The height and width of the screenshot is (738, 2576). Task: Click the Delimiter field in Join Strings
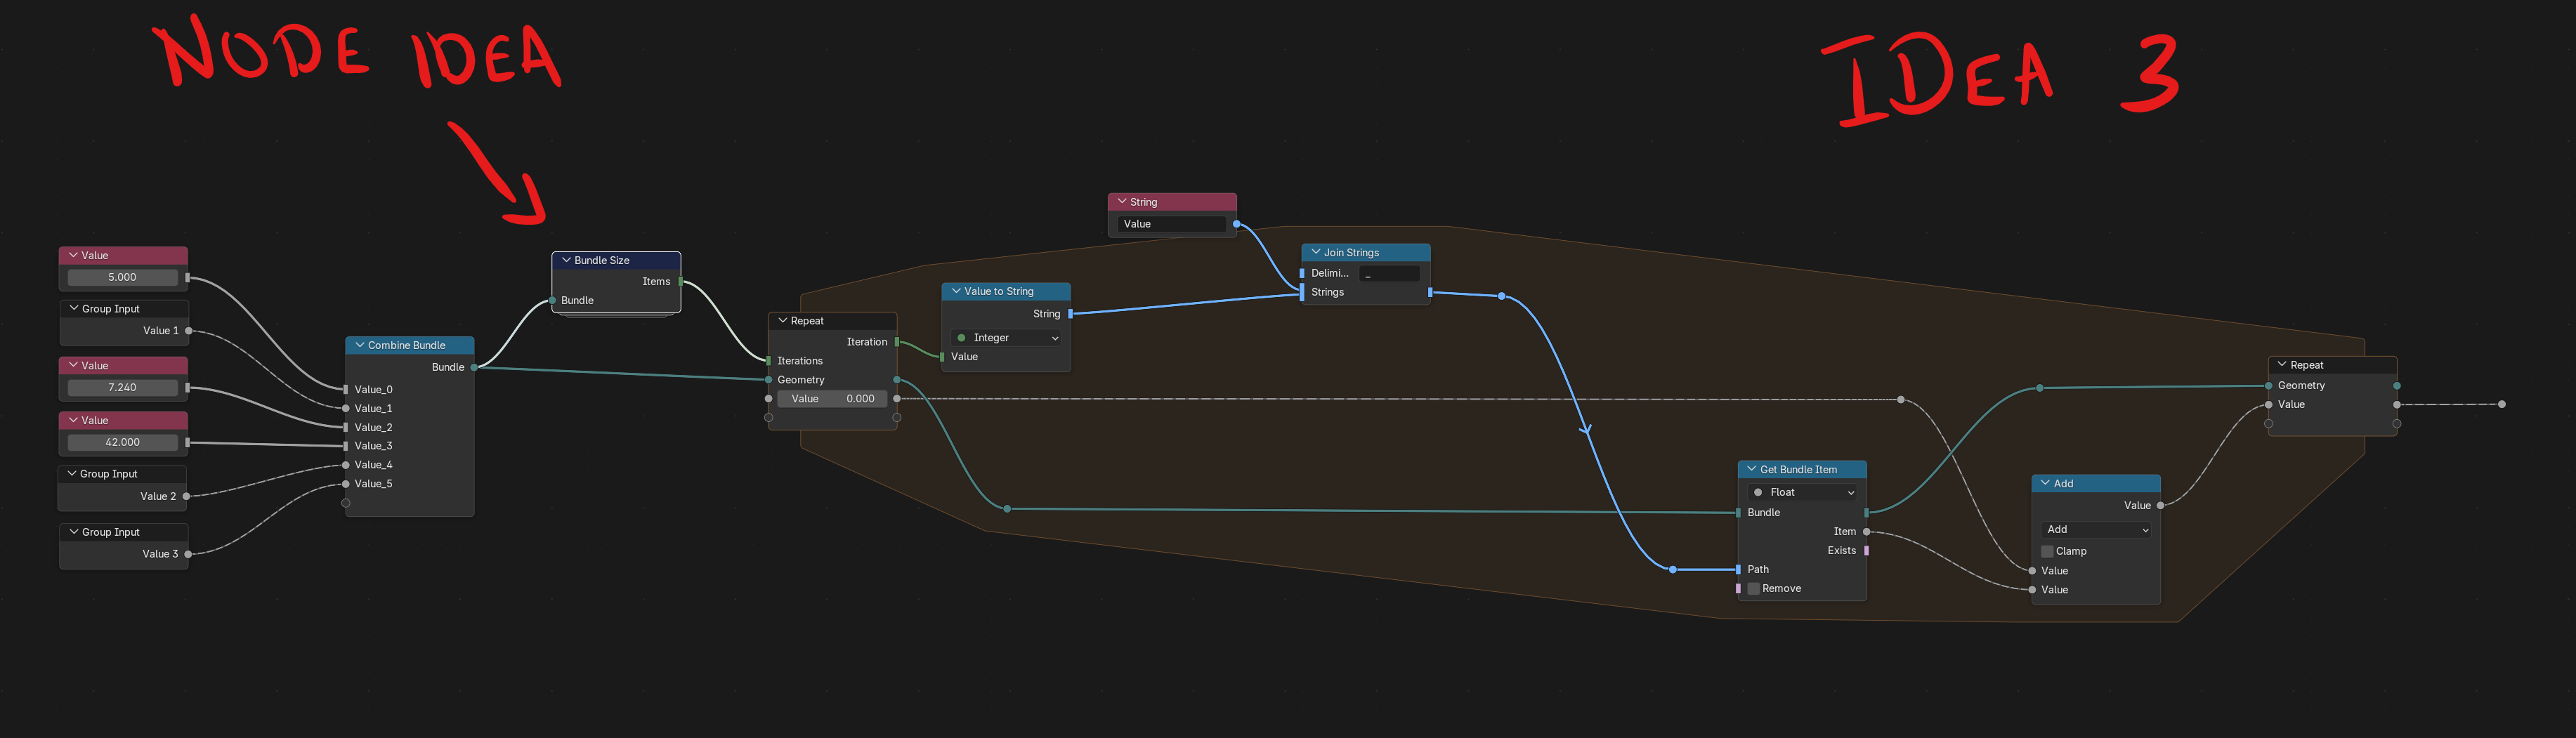tap(1389, 273)
